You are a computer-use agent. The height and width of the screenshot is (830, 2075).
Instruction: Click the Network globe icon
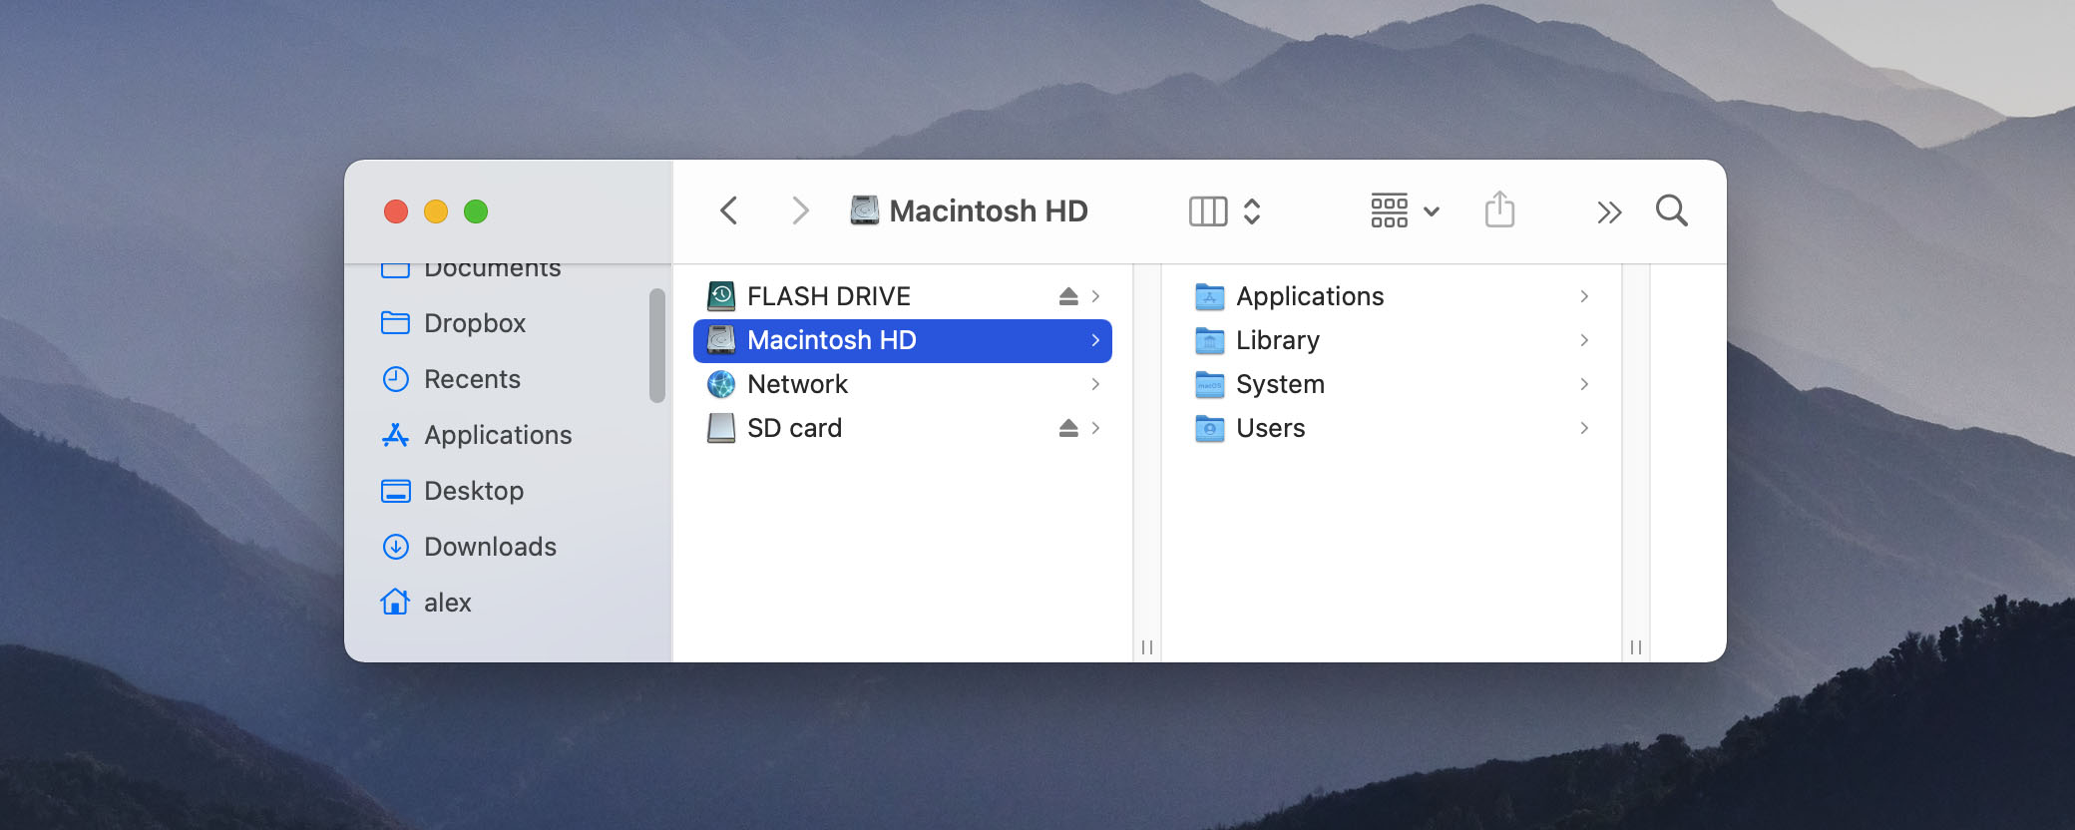click(720, 384)
